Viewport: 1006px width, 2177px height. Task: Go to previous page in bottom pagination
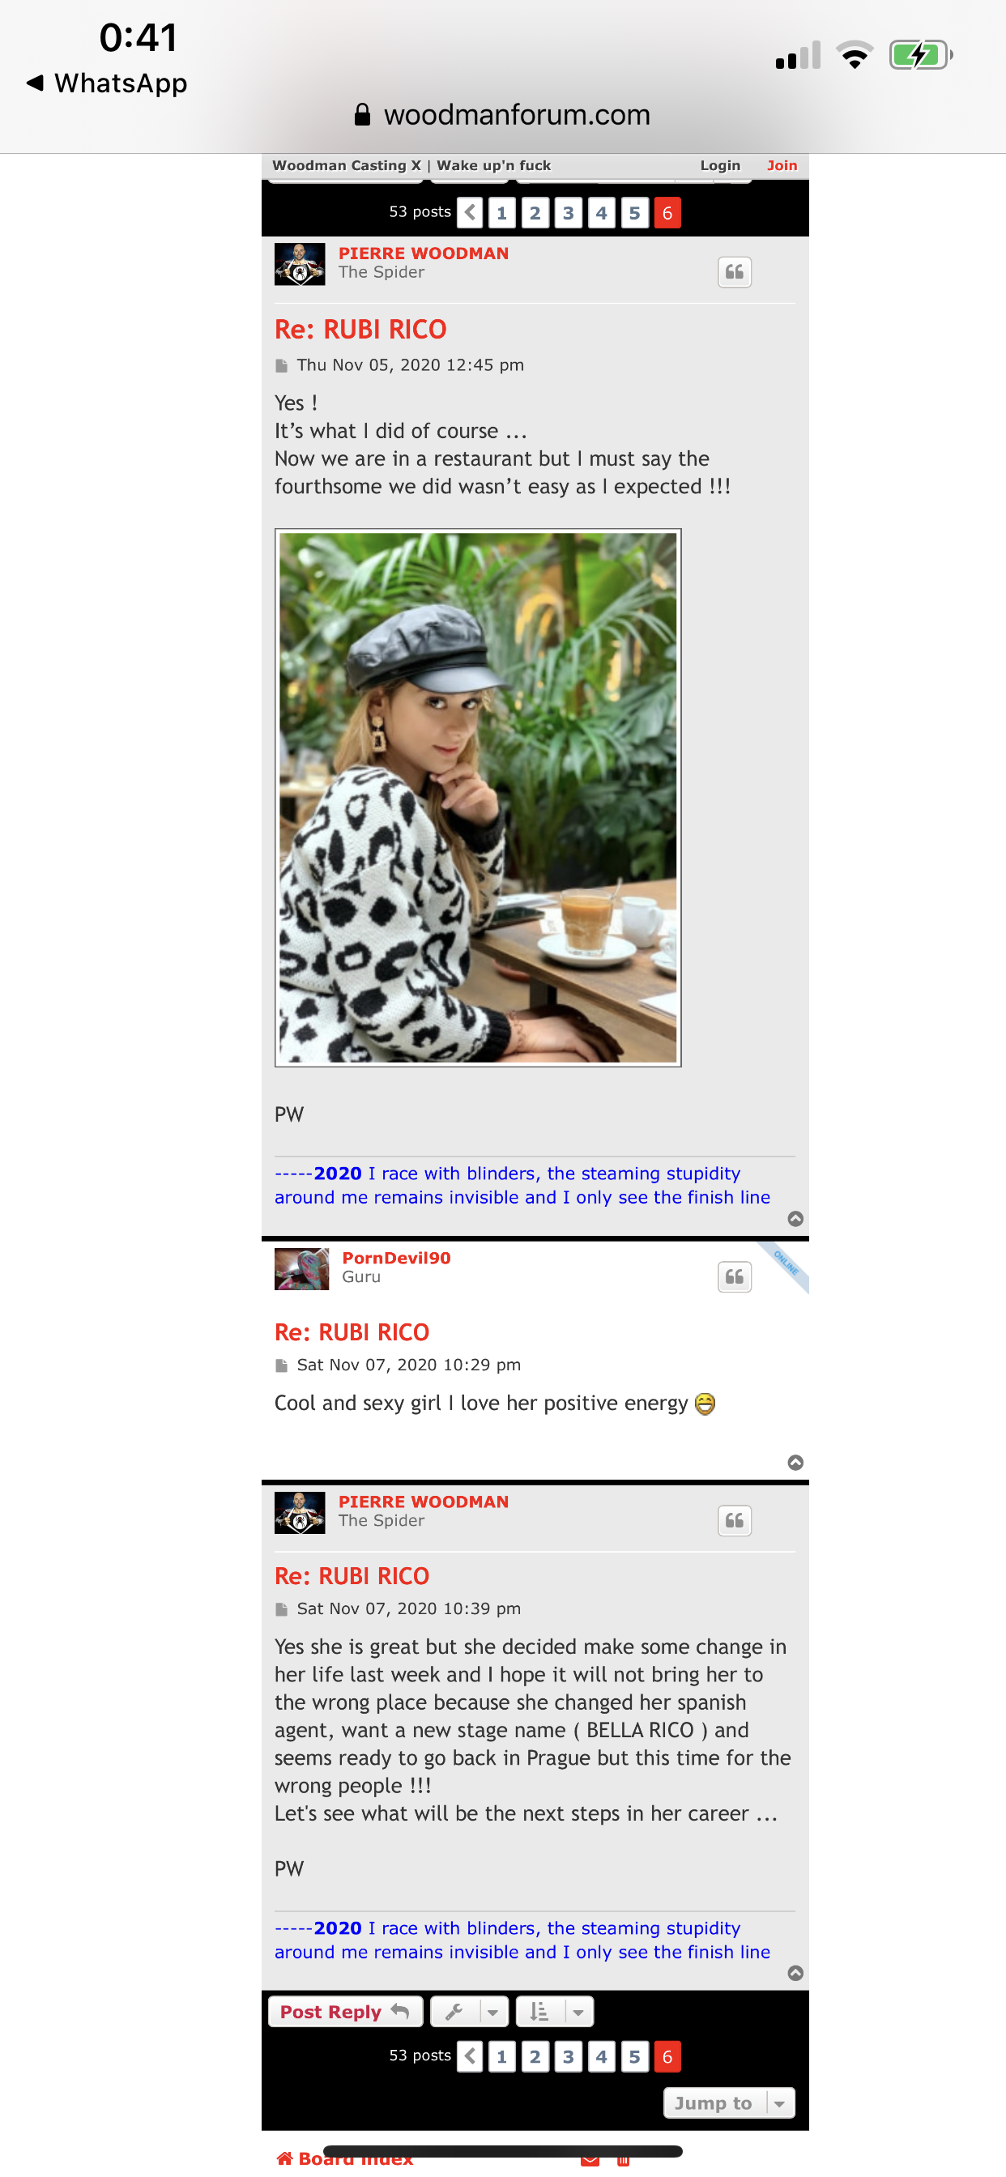pyautogui.click(x=470, y=2056)
